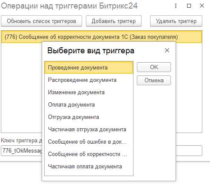
Task: Select Изменение документа option
Action: 89,92
